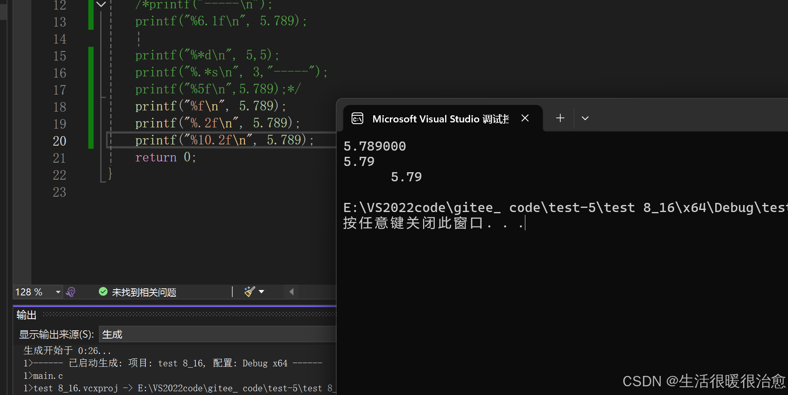Click the 已启动生成 build line in the output panel
Image resolution: width=788 pixels, height=395 pixels.
173,363
